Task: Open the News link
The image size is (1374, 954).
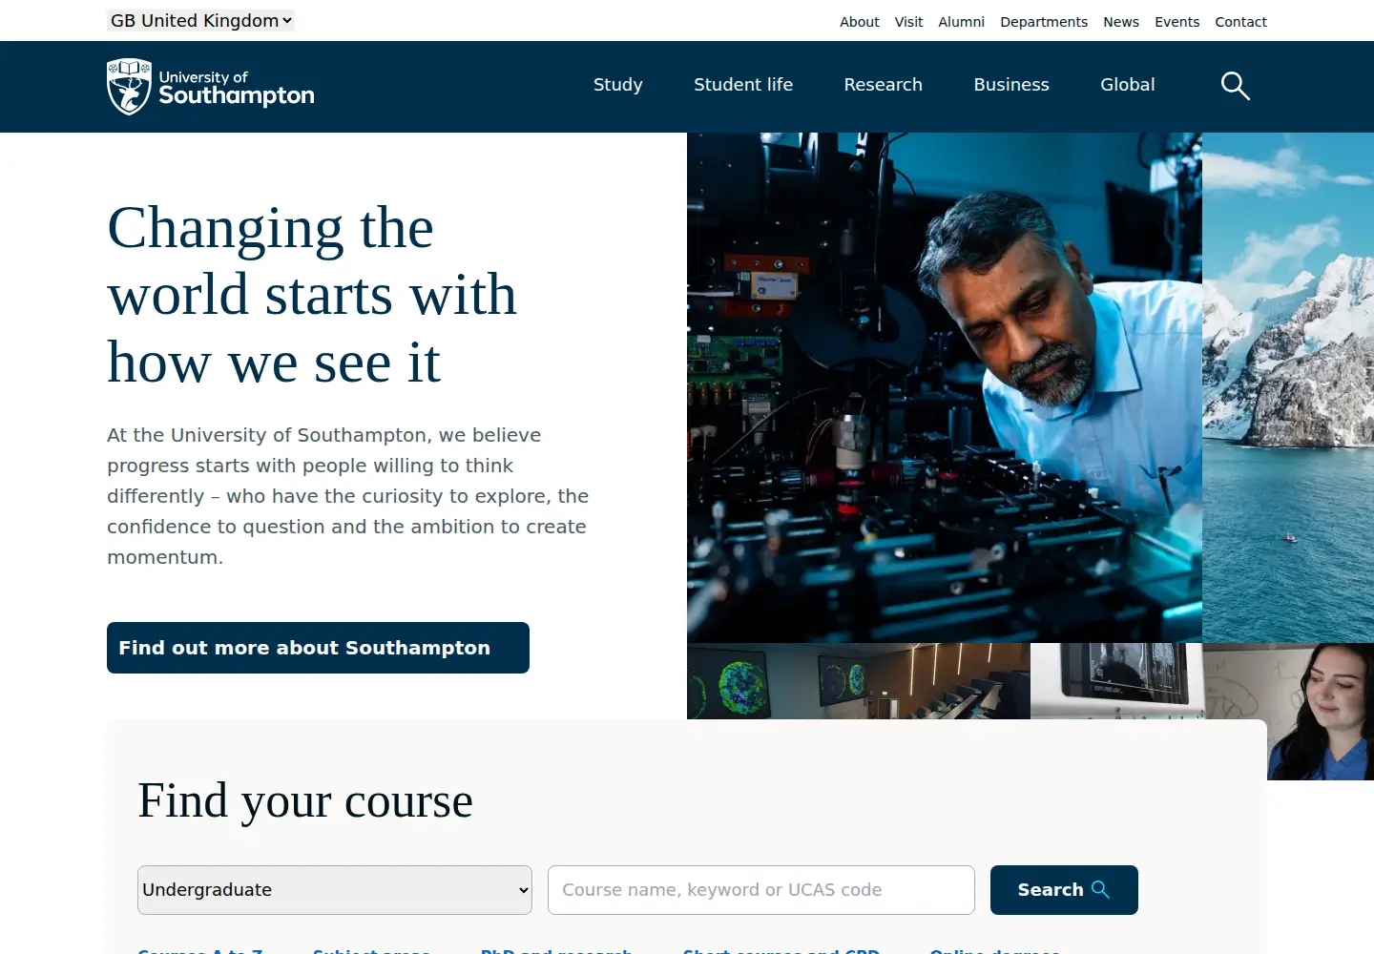Action: (x=1121, y=22)
